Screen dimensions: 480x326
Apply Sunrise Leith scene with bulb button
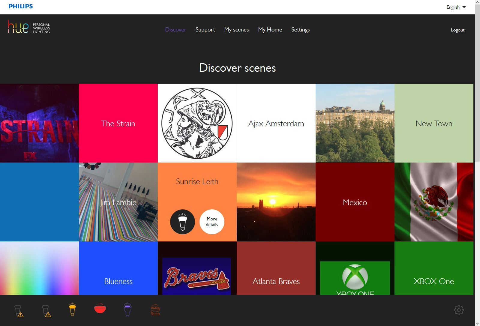[182, 222]
